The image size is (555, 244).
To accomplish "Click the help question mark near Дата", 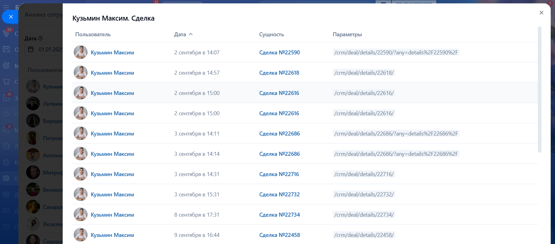I will click(41, 38).
